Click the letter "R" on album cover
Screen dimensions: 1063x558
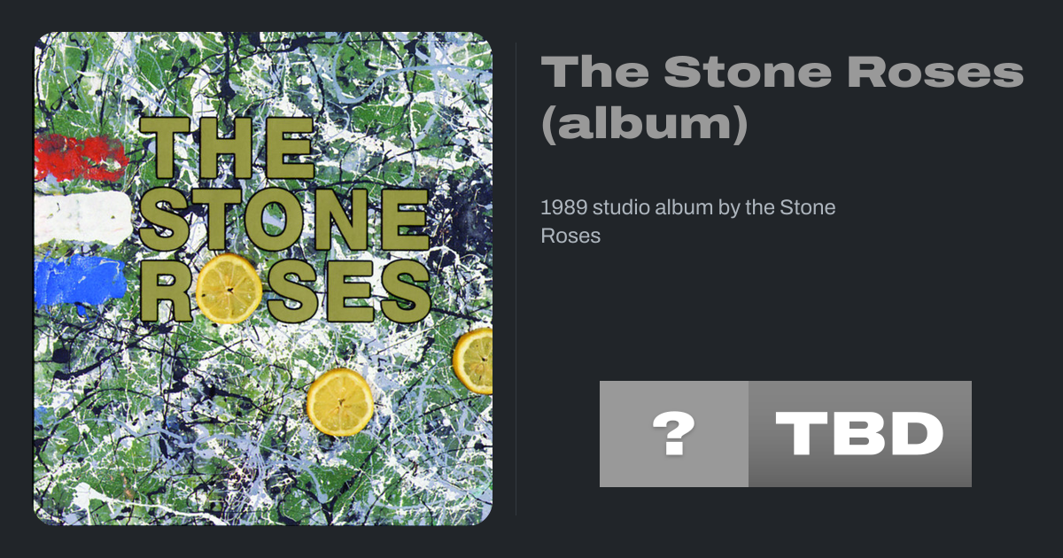(x=165, y=291)
